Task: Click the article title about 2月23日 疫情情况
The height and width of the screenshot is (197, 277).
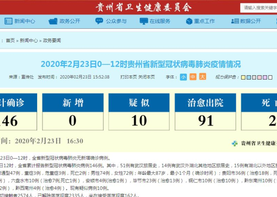Action: pos(140,64)
